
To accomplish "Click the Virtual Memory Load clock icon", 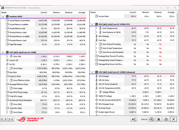I will 7,28.
